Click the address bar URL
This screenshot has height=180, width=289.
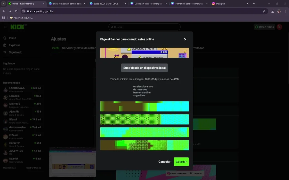pyautogui.click(x=40, y=11)
